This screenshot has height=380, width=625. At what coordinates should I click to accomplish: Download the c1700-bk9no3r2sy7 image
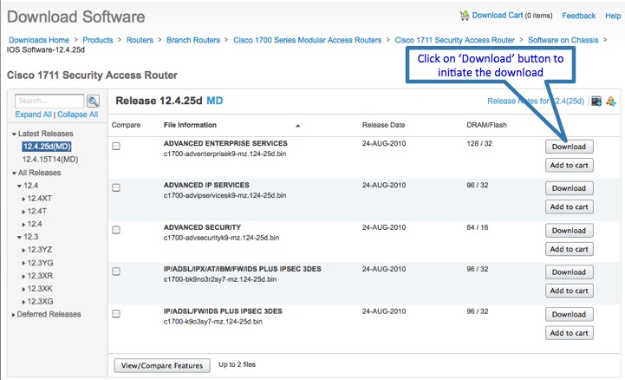point(570,272)
